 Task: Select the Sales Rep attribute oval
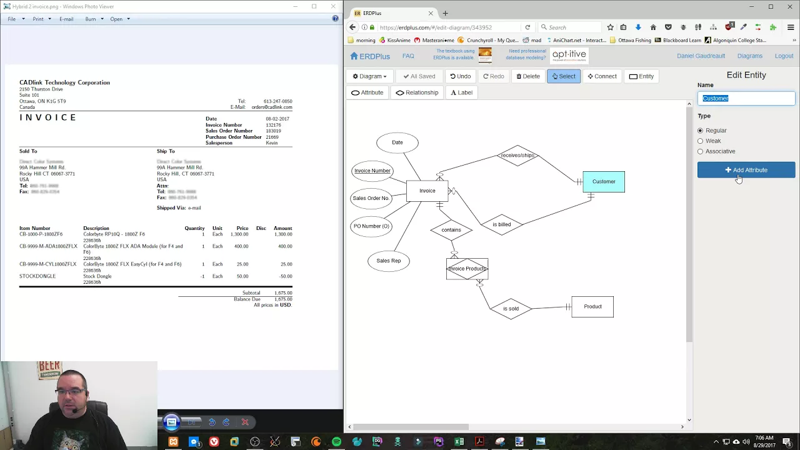(x=389, y=261)
